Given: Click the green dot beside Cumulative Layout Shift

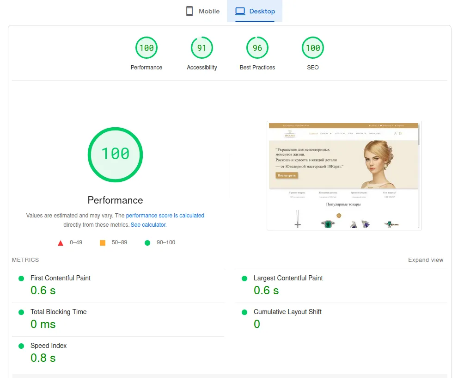Looking at the screenshot, I should coord(244,312).
